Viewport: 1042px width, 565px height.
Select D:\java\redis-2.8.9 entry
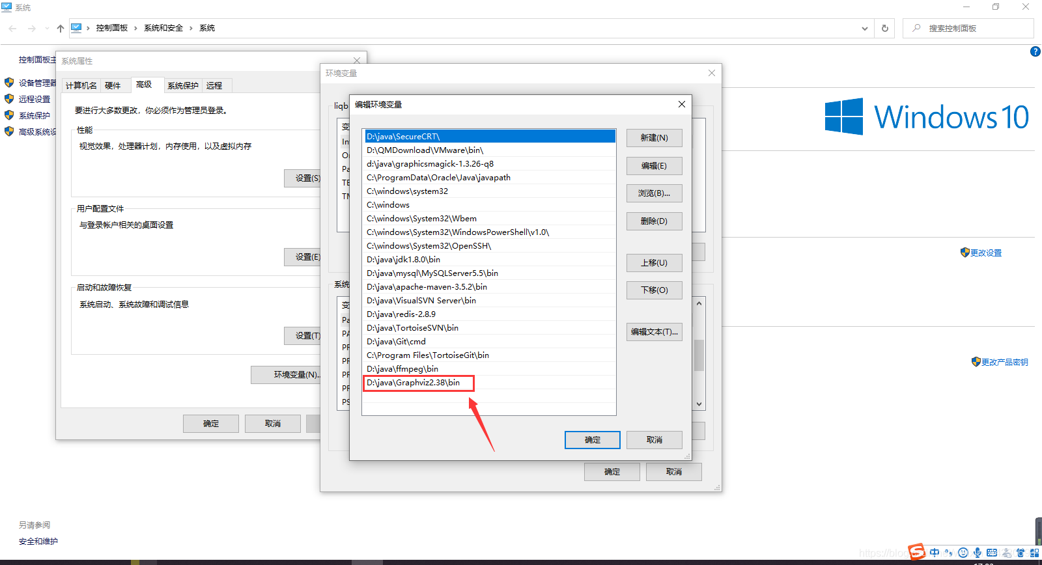click(x=490, y=314)
